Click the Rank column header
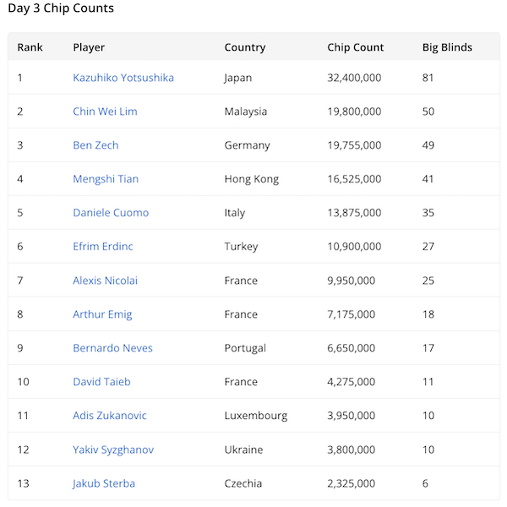The height and width of the screenshot is (507, 507). (x=30, y=47)
